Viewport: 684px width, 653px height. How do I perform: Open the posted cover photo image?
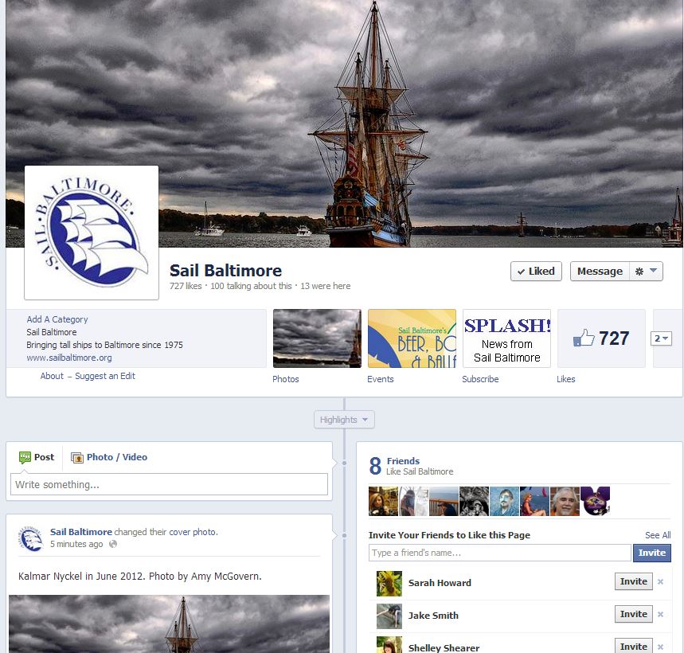[x=170, y=624]
